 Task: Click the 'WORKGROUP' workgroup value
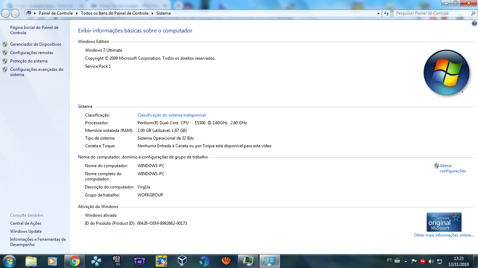click(150, 195)
